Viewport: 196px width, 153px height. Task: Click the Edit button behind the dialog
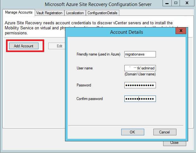coord(57,46)
